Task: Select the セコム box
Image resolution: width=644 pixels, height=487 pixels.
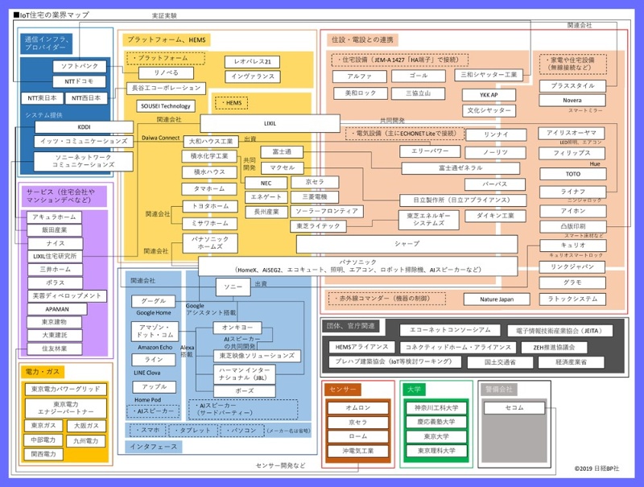Action: point(514,408)
